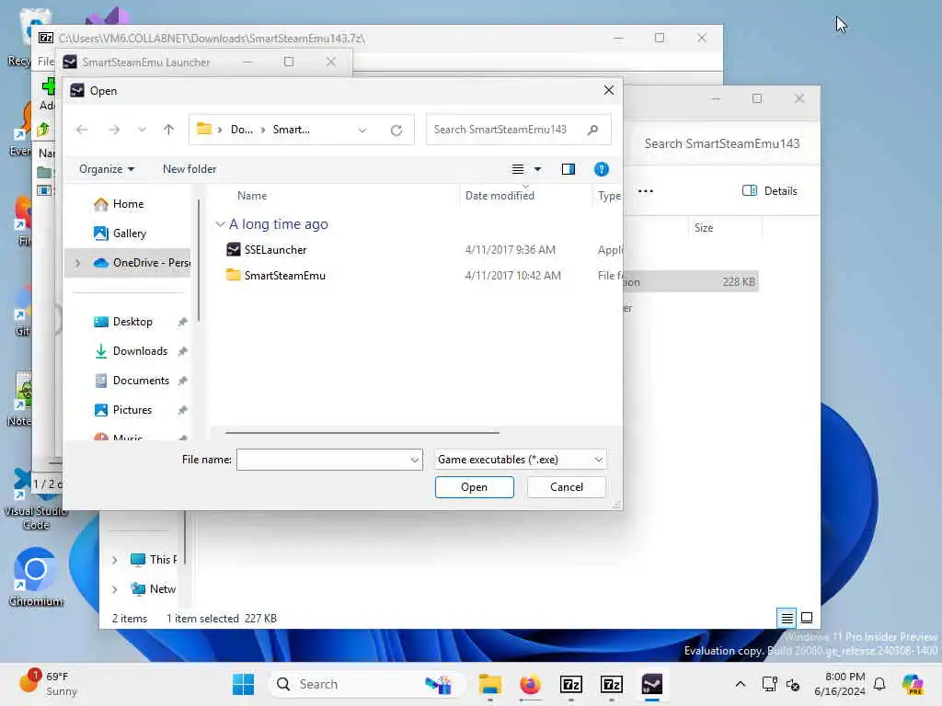Toggle the preview pane
This screenshot has width=942, height=706.
point(569,169)
